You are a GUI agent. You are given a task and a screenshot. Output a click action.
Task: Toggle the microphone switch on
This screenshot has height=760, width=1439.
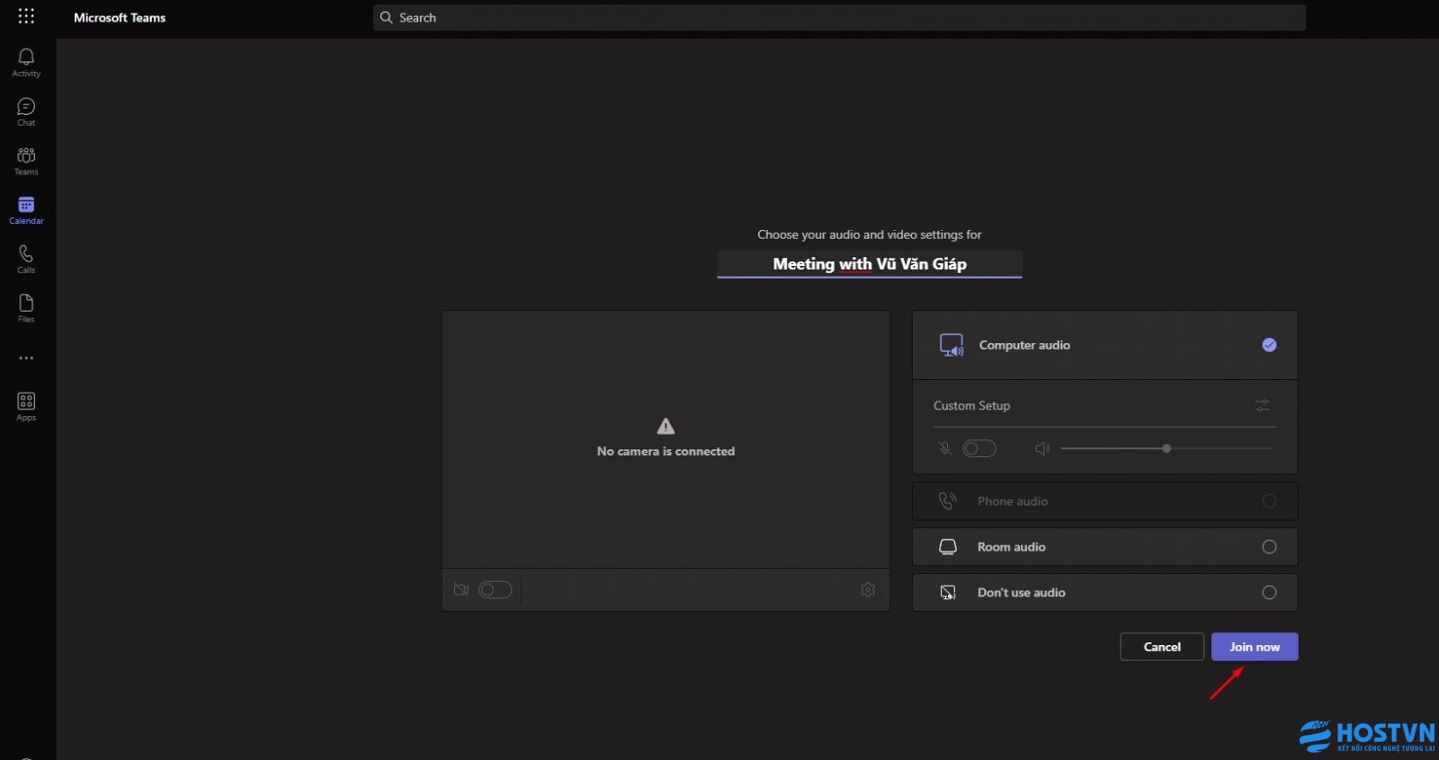979,448
